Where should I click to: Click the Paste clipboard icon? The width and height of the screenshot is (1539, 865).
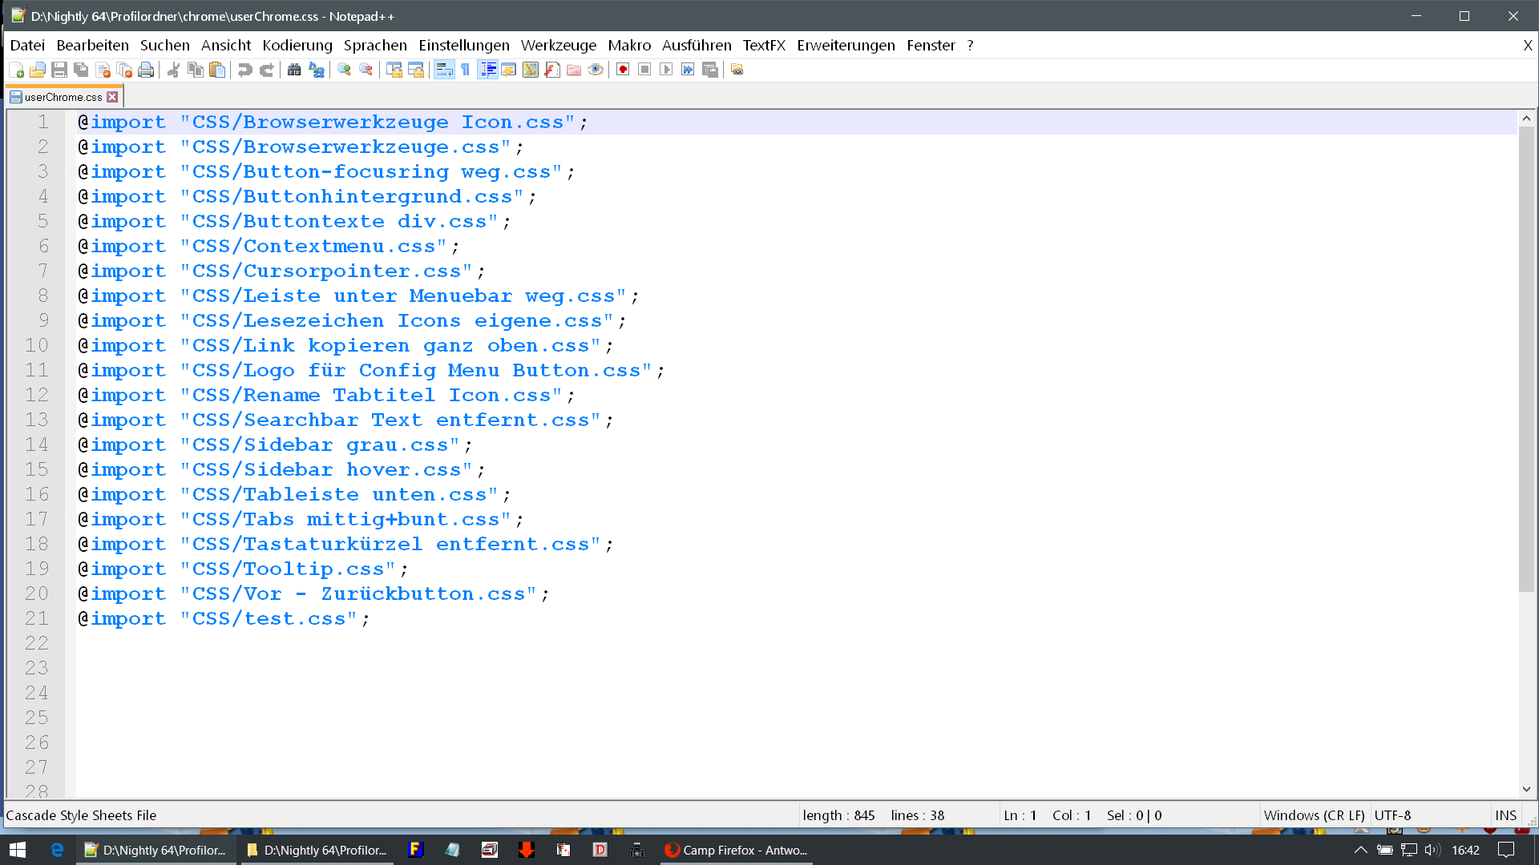click(x=217, y=70)
